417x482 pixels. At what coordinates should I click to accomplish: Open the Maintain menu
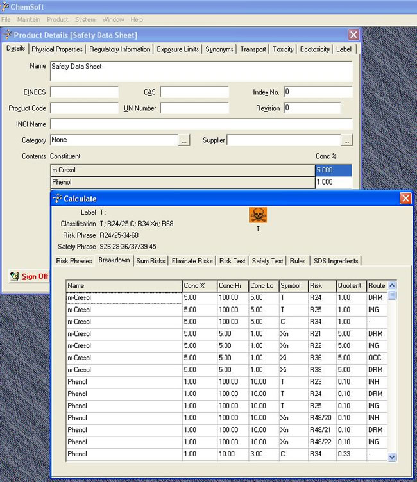tap(29, 20)
